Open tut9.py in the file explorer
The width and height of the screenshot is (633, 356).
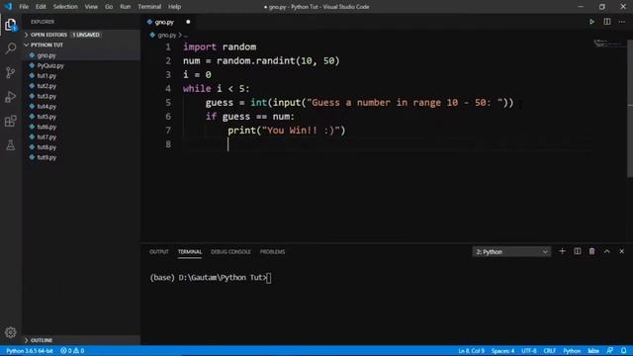point(81,157)
